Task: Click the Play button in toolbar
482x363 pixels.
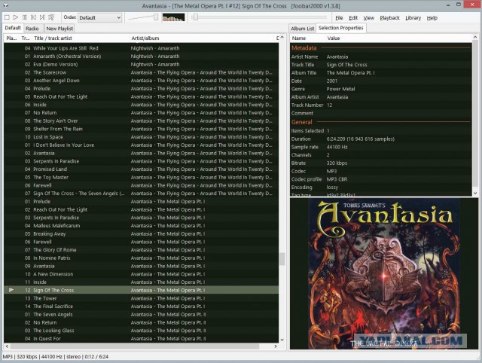Action: tap(16, 17)
